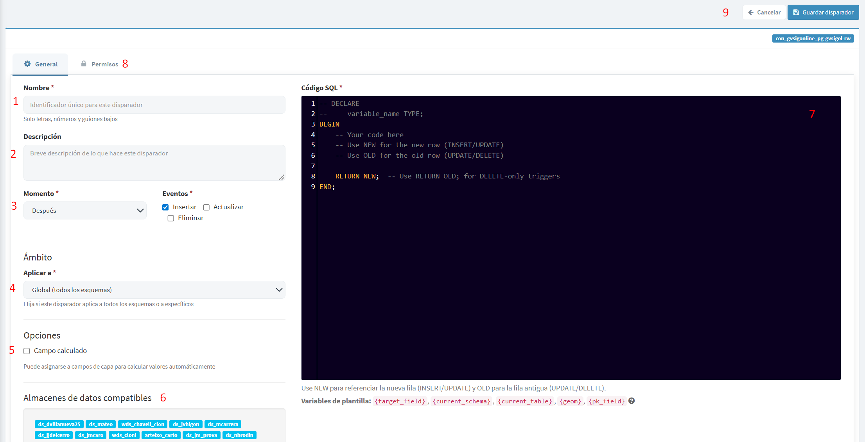Click the gear icon on General tab

[x=27, y=64]
